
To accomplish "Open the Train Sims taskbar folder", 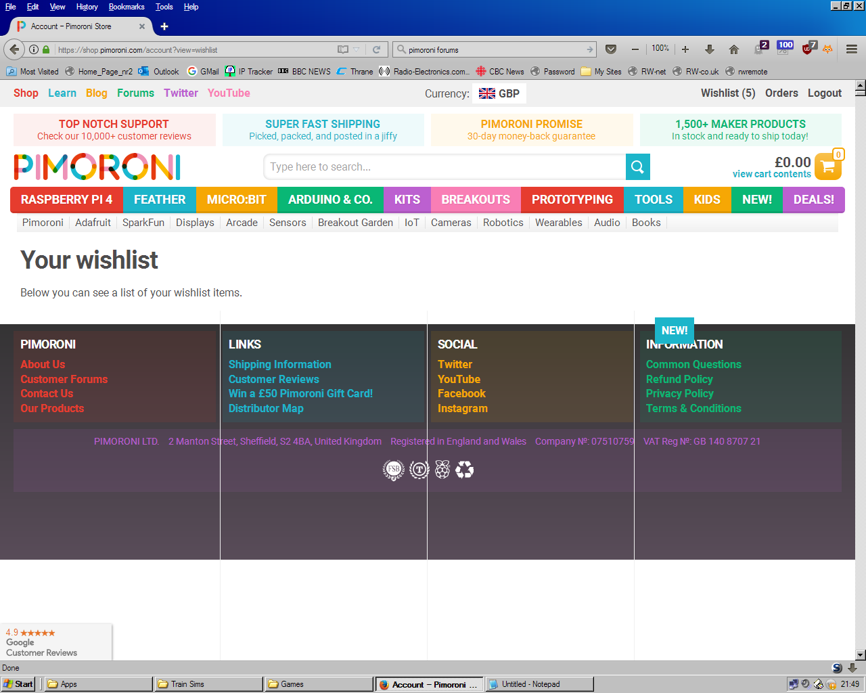I will (x=208, y=684).
